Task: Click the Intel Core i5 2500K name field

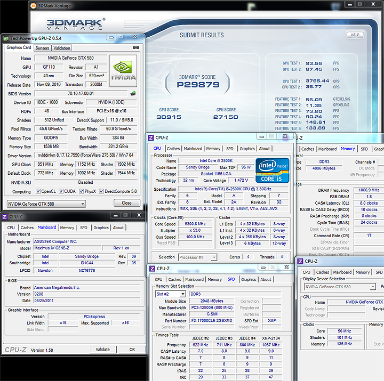Action: [216, 161]
